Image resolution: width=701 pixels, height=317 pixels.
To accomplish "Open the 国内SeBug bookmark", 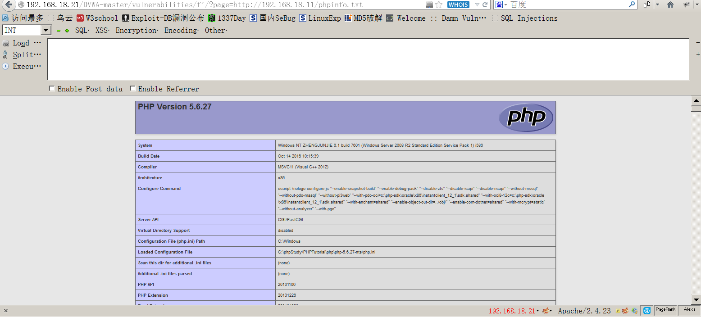I will coord(273,18).
